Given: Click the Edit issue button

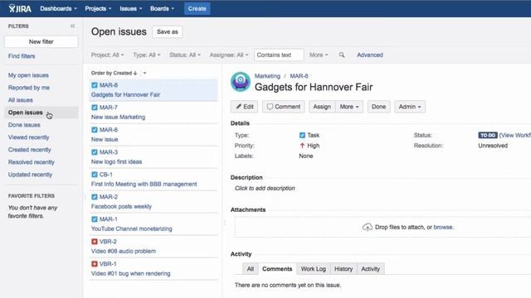Looking at the screenshot, I should pos(245,107).
